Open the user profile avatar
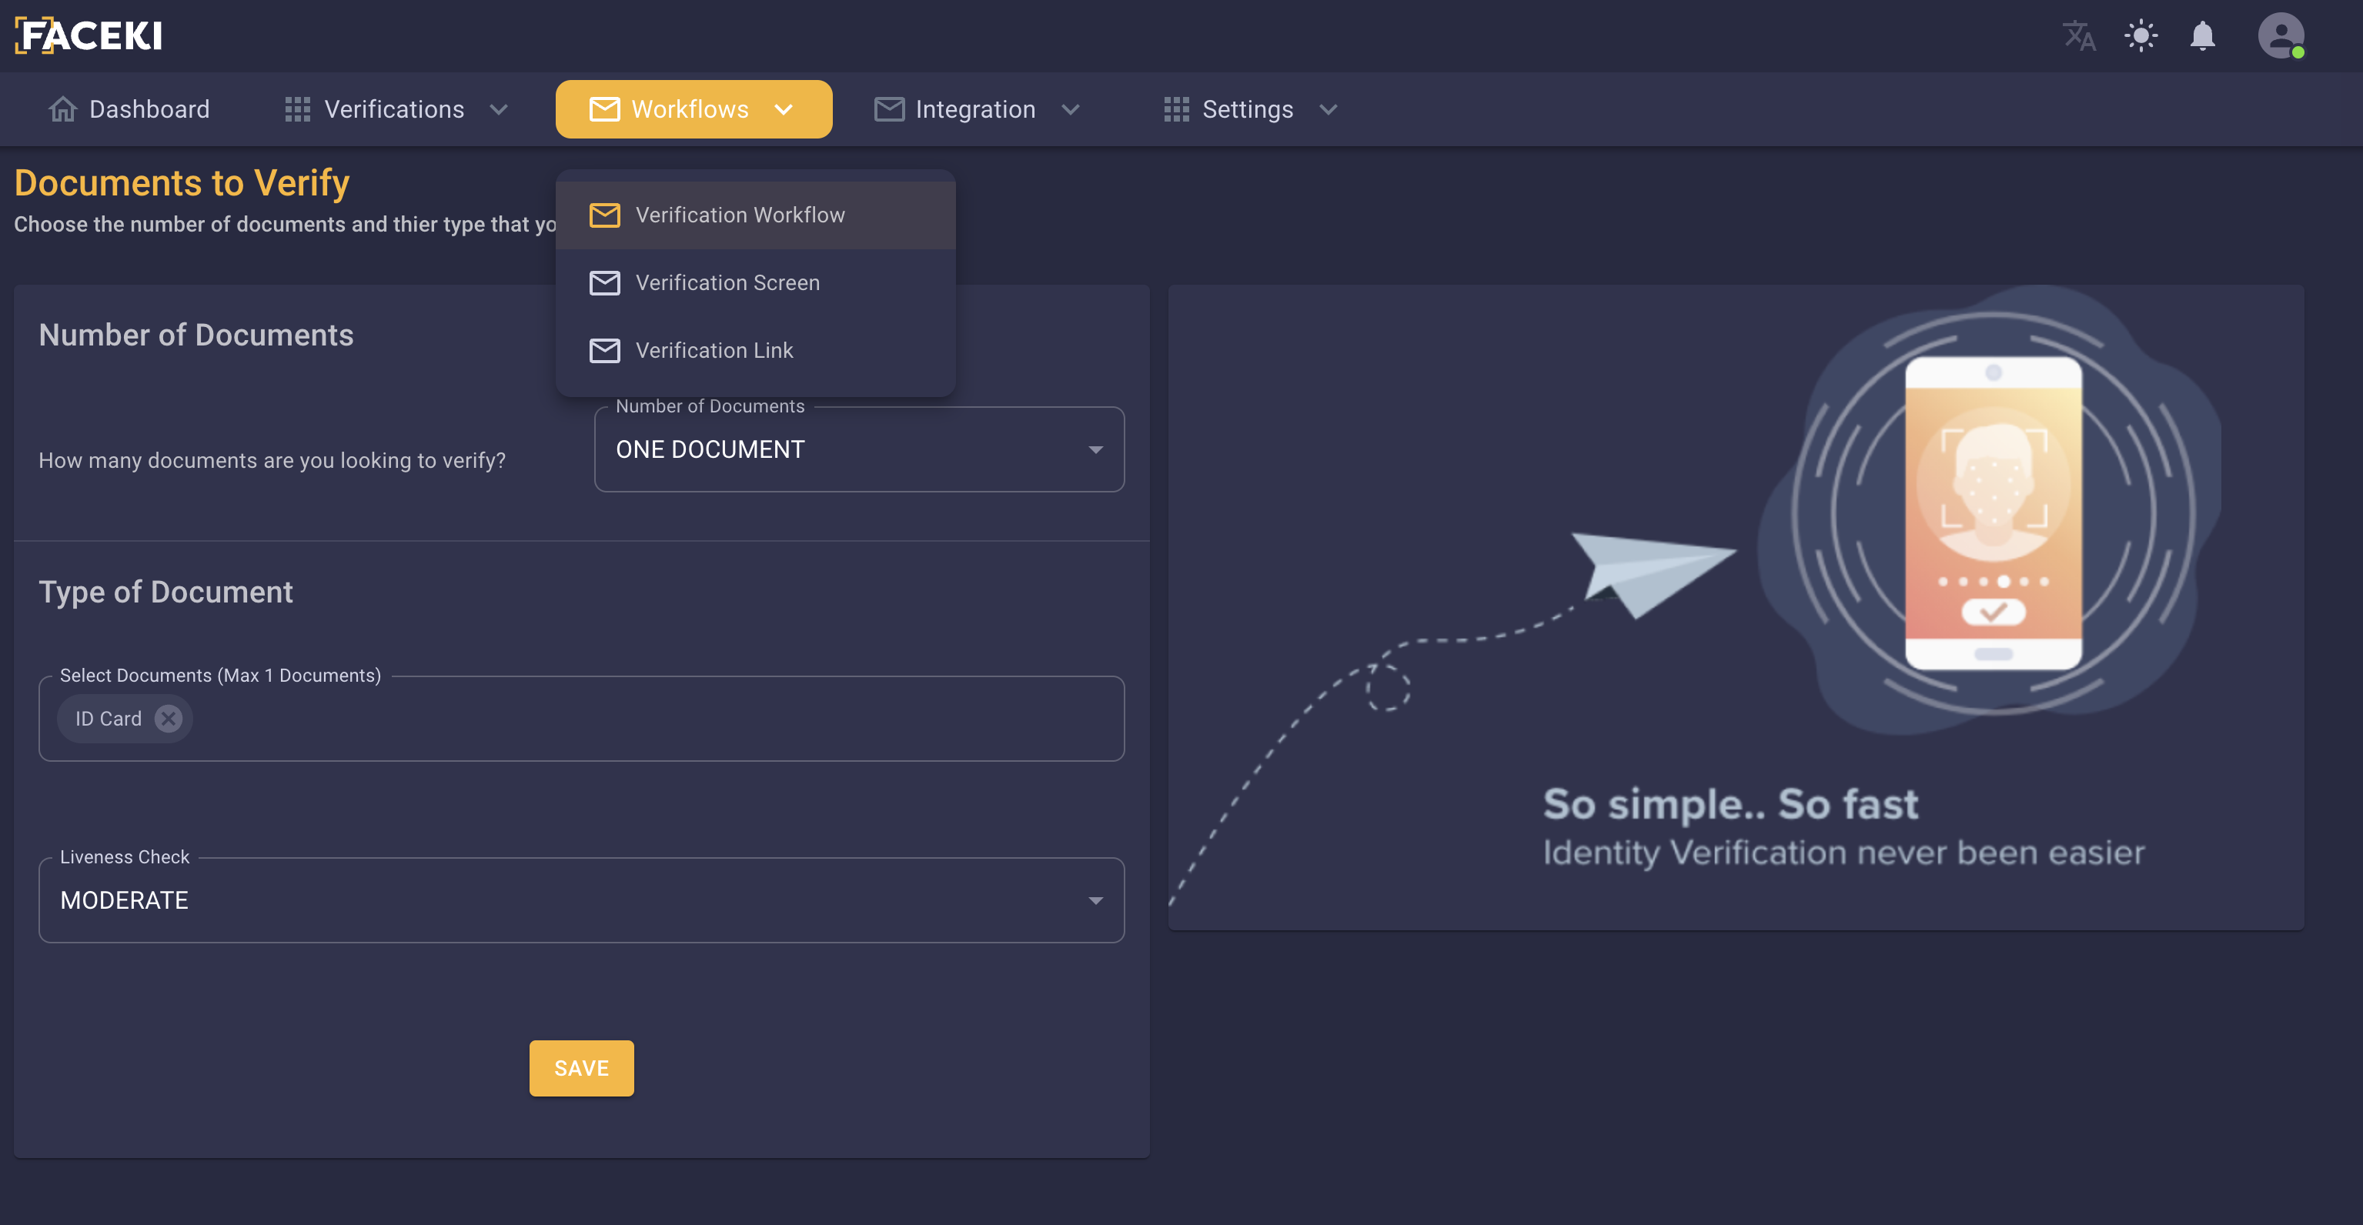 pos(2281,35)
